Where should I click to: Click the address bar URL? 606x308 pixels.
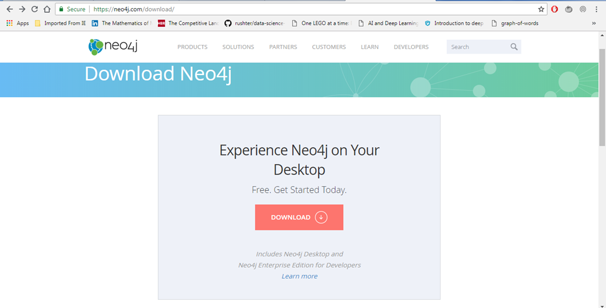[133, 9]
